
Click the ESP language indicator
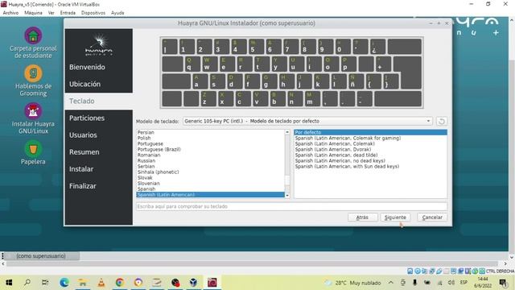(463, 283)
